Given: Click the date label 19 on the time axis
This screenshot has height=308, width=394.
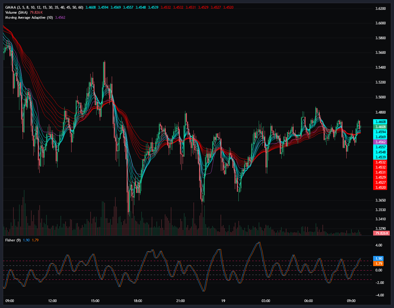Looking at the screenshot, I should (223, 301).
